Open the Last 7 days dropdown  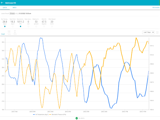148,32
